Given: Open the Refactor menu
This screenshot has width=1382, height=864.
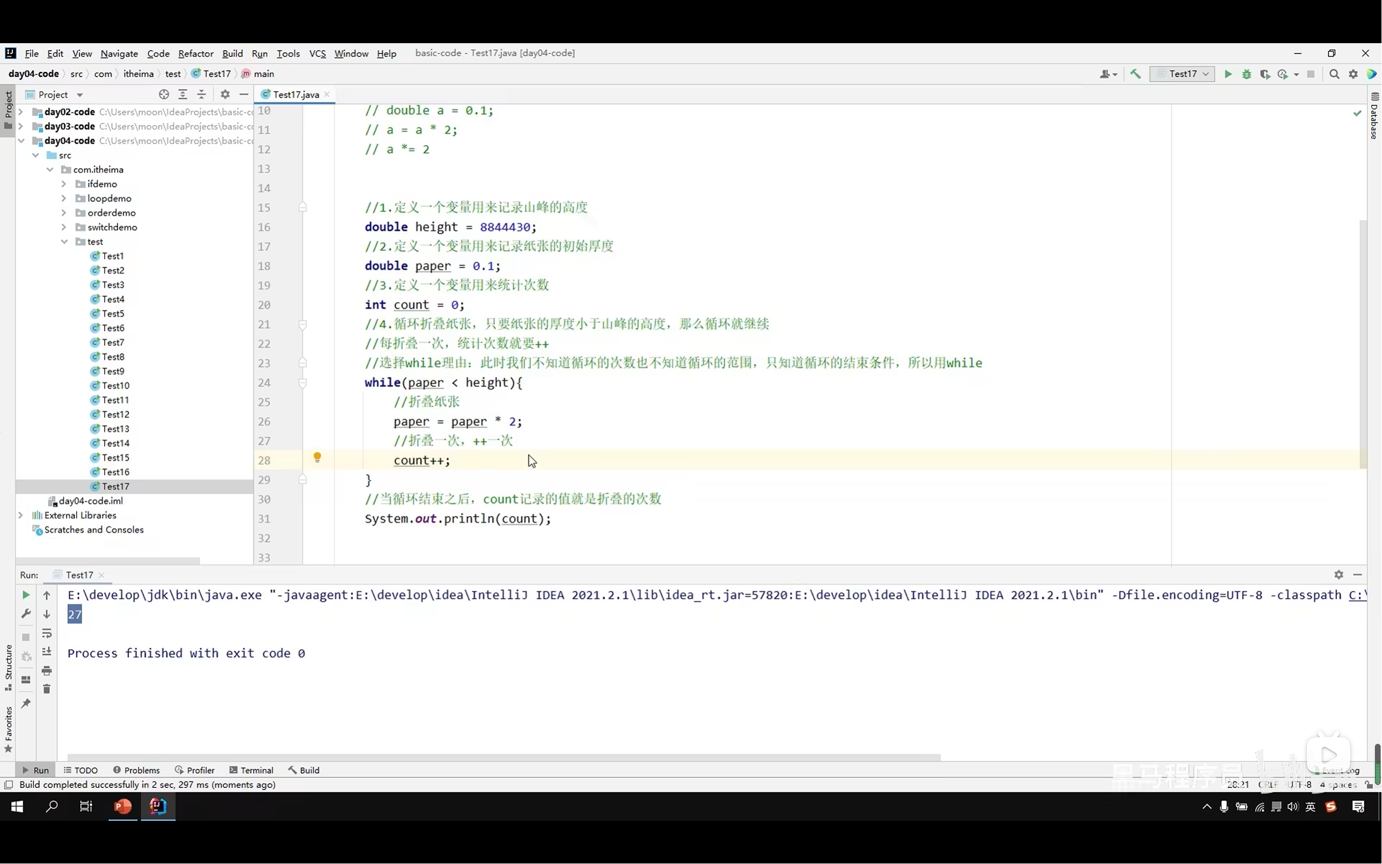Looking at the screenshot, I should point(195,54).
